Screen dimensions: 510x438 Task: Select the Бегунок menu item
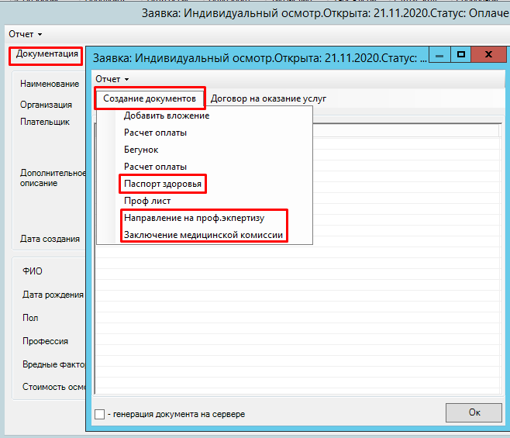[x=141, y=150]
